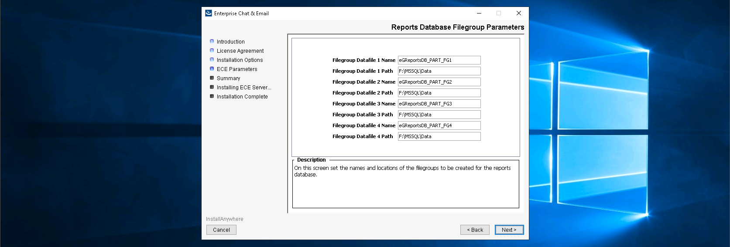Click the Installation Options step bullet icon

(x=212, y=60)
